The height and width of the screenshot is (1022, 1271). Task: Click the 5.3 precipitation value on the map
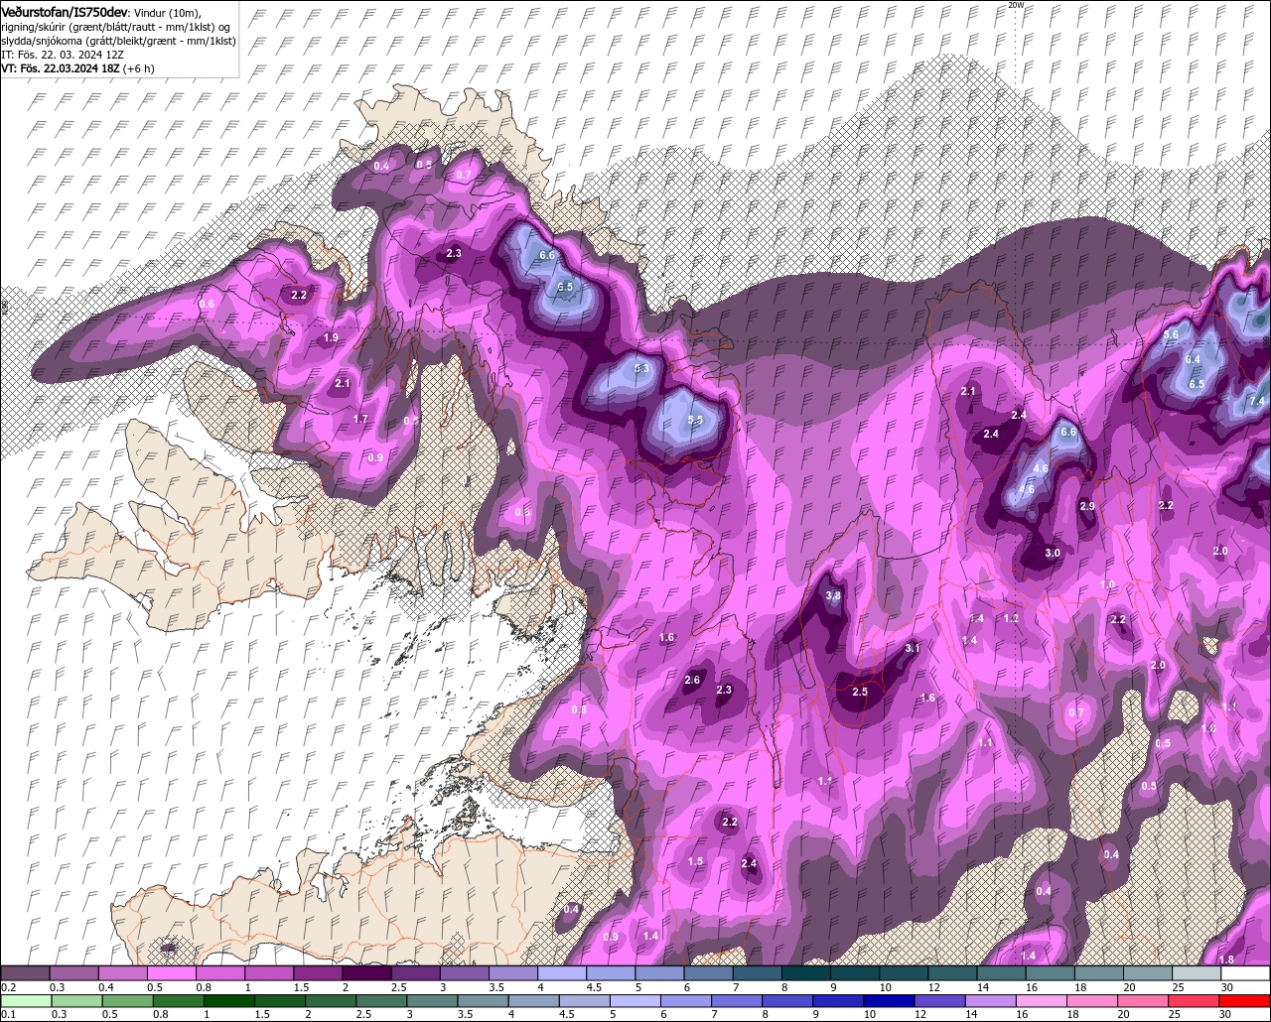641,369
